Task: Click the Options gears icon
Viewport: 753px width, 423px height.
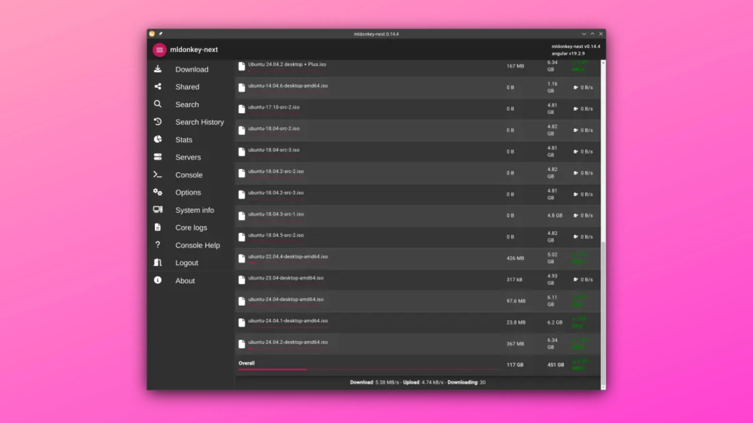Action: click(158, 192)
